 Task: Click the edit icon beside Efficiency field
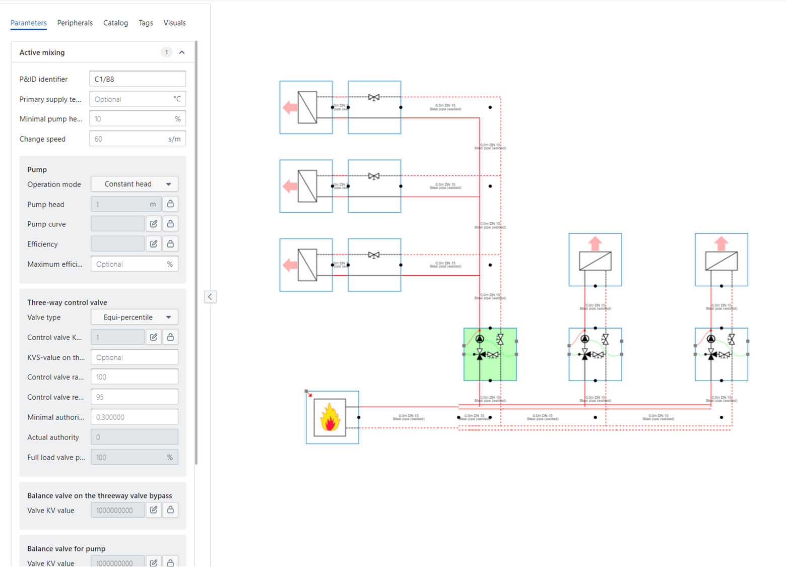[154, 244]
